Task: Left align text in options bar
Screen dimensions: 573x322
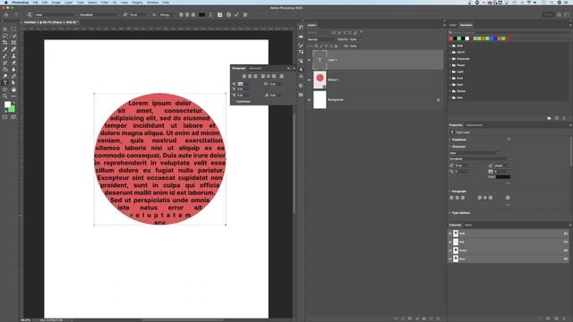Action: 181,15
